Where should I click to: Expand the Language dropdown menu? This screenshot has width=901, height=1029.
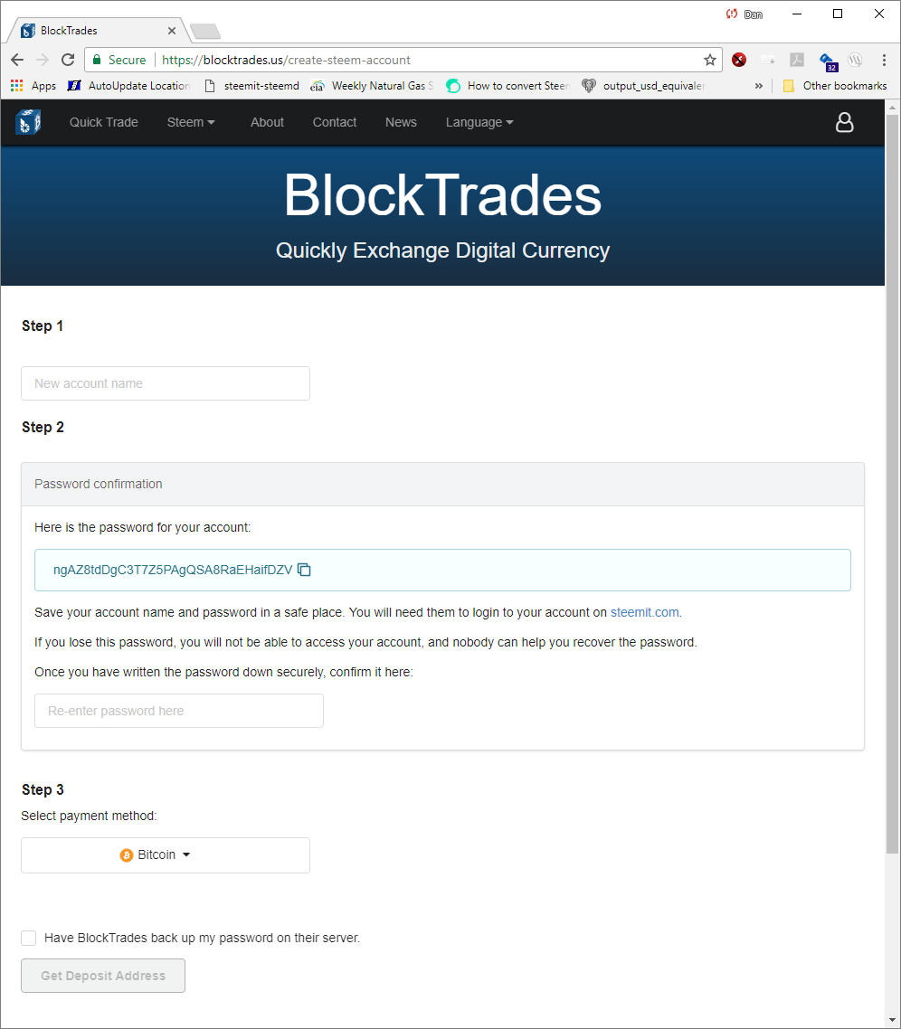click(479, 122)
